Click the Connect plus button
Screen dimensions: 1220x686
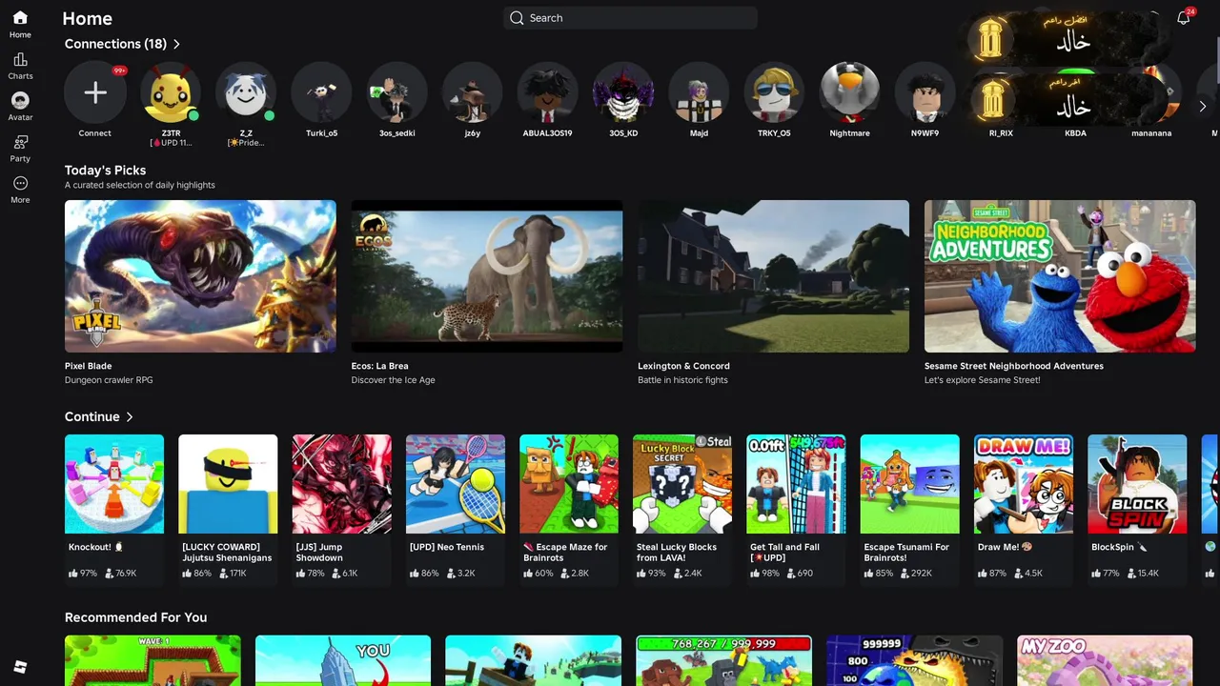(x=94, y=92)
